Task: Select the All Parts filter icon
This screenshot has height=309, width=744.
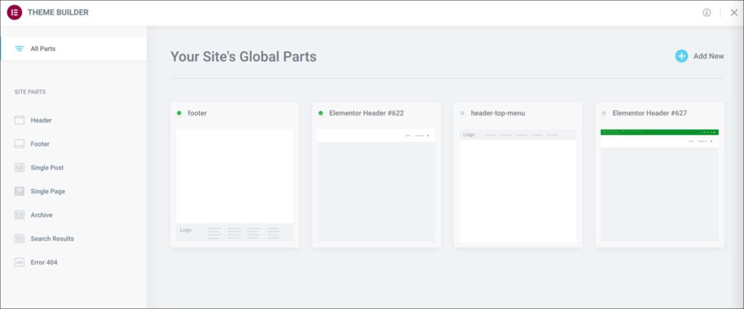Action: tap(20, 49)
